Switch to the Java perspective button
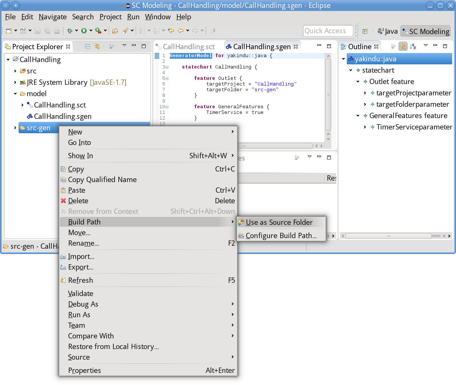This screenshot has height=385, width=456. [388, 31]
